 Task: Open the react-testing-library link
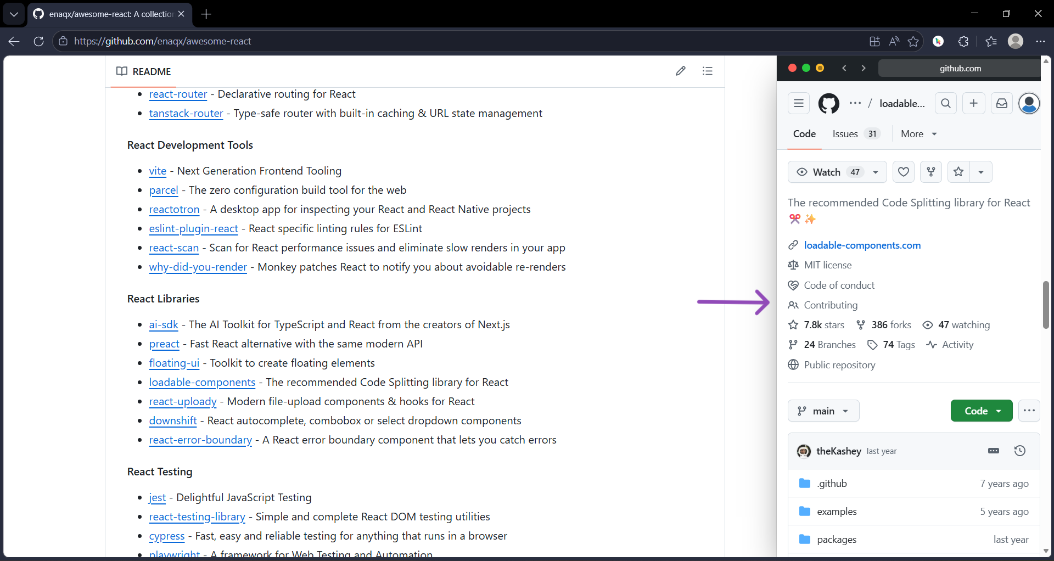(197, 517)
